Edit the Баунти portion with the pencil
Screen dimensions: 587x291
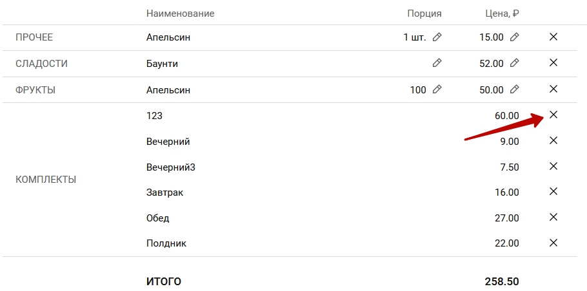[437, 63]
